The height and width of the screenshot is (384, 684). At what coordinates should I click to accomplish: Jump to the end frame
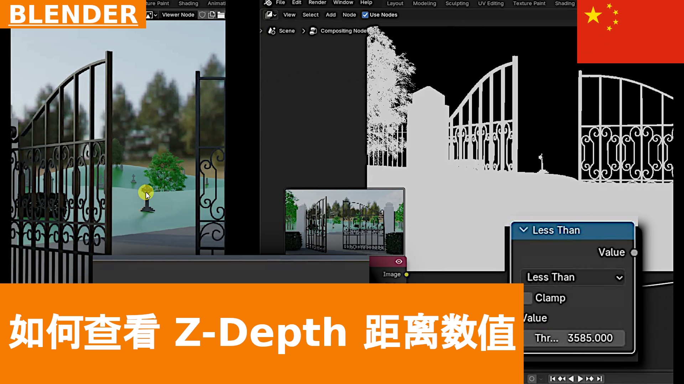(x=599, y=379)
